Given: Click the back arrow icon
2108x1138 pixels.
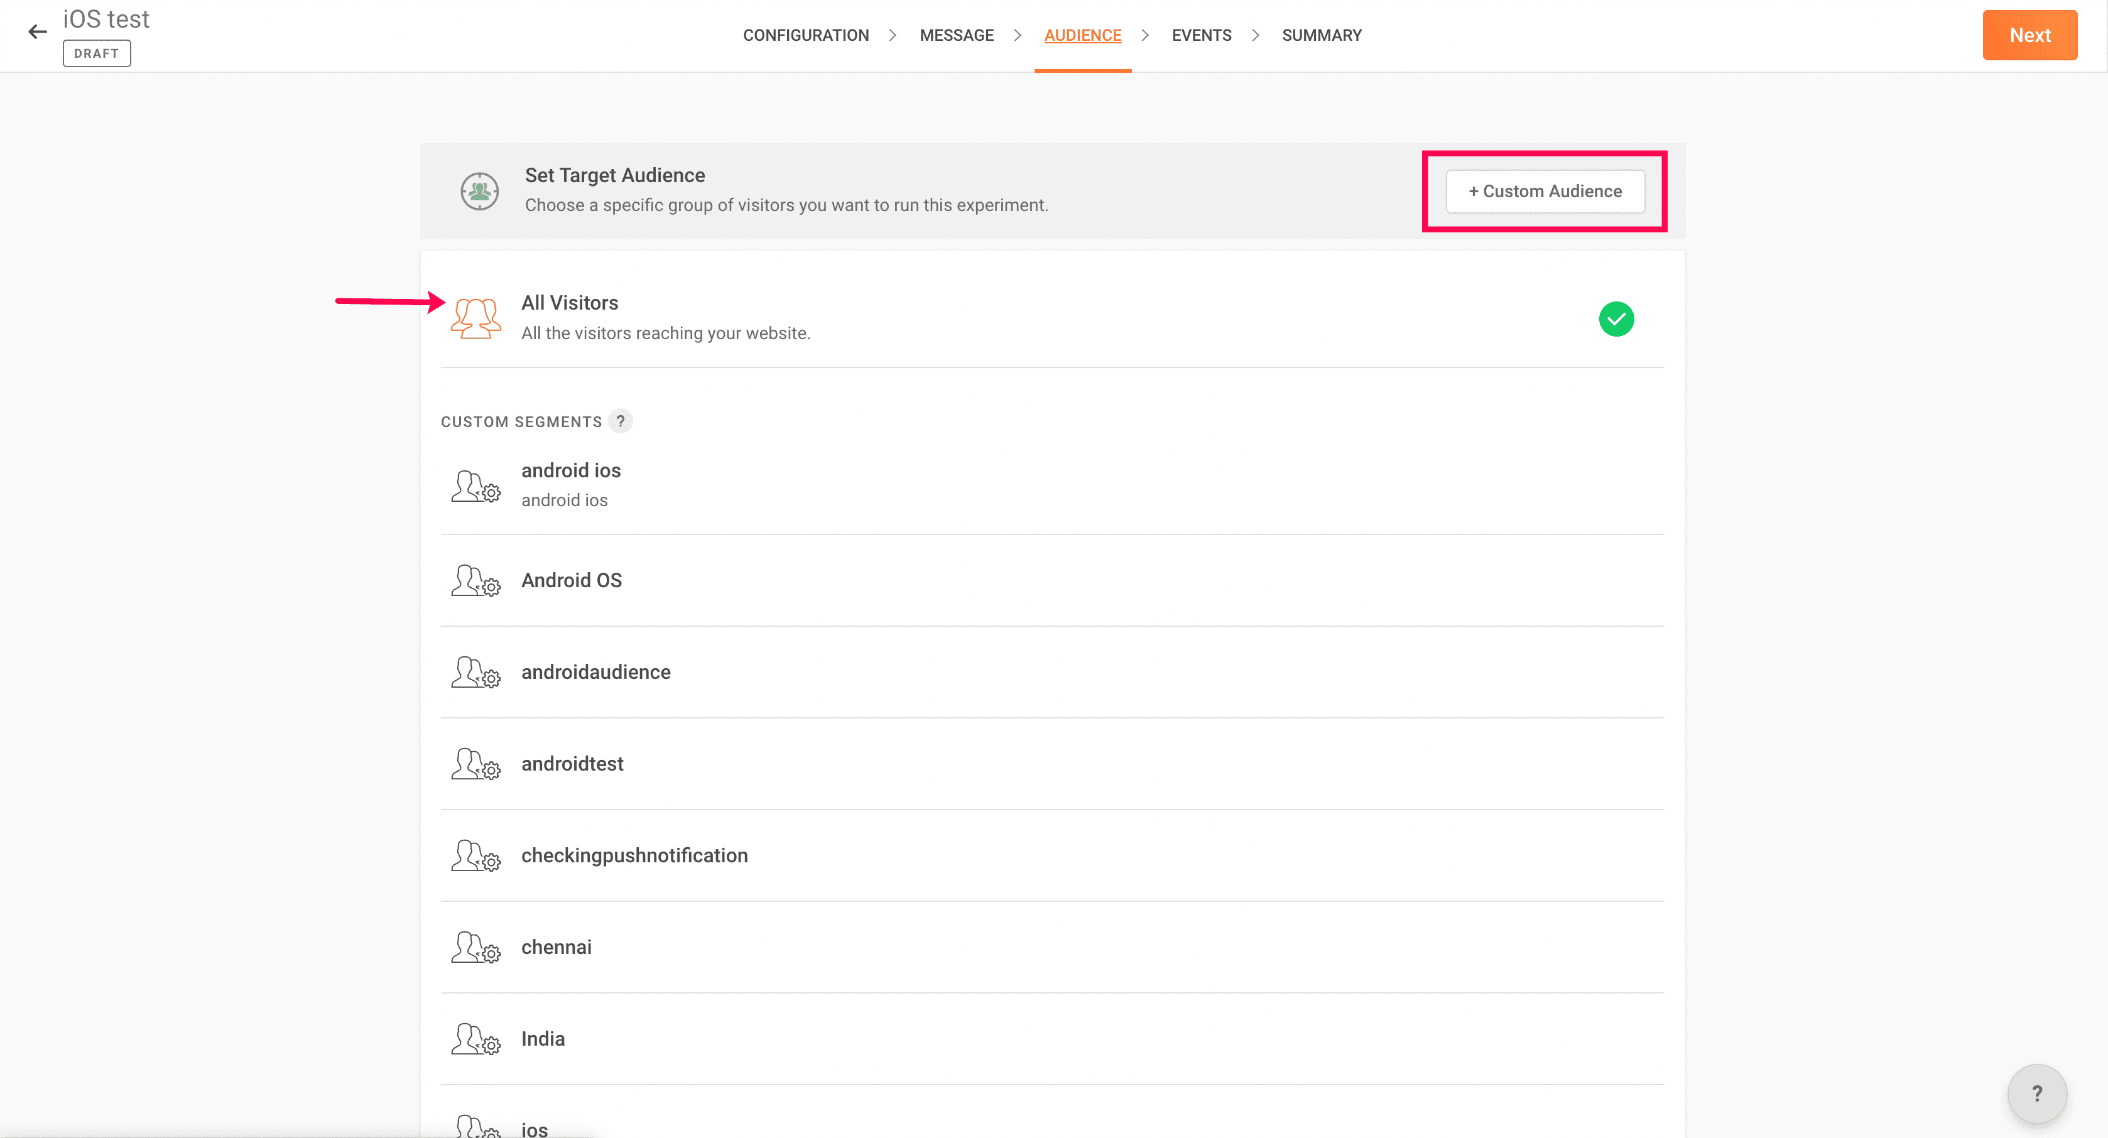Looking at the screenshot, I should tap(38, 32).
